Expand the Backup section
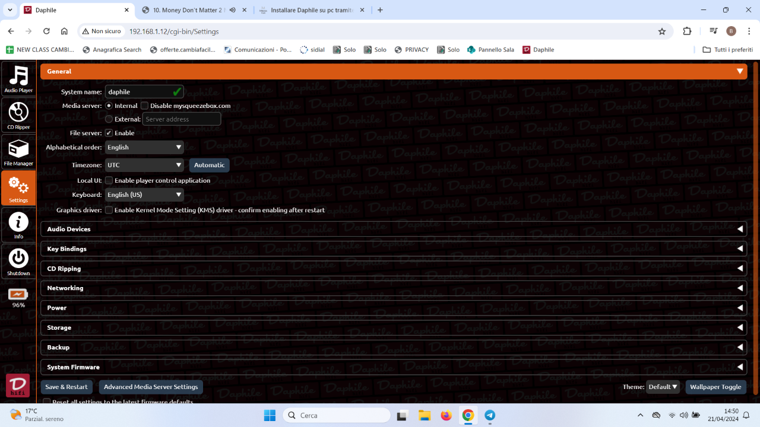The height and width of the screenshot is (427, 760). 394,348
